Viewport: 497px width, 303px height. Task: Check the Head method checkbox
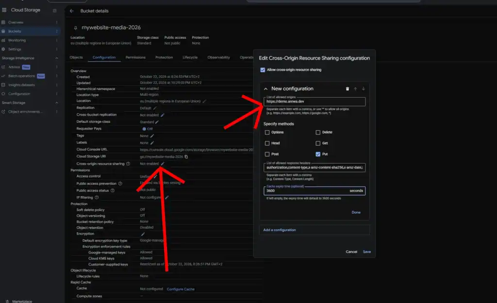tap(267, 143)
